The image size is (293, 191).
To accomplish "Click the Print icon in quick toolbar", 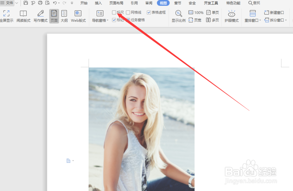I will 40,3.
